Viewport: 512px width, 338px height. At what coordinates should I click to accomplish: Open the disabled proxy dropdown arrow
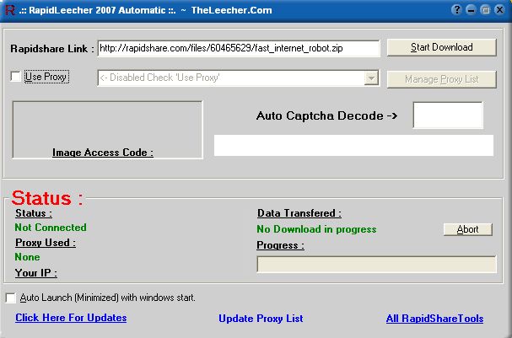click(x=371, y=78)
